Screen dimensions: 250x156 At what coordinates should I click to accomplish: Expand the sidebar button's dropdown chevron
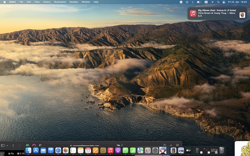[7, 145]
